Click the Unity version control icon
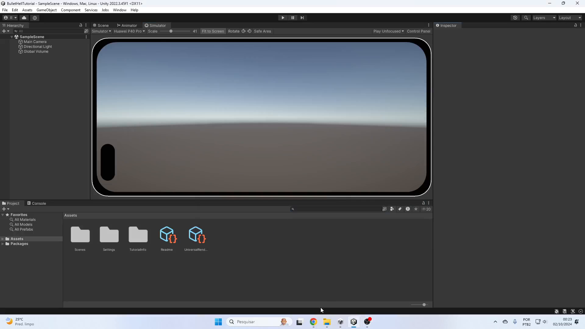585x329 pixels. click(x=35, y=18)
